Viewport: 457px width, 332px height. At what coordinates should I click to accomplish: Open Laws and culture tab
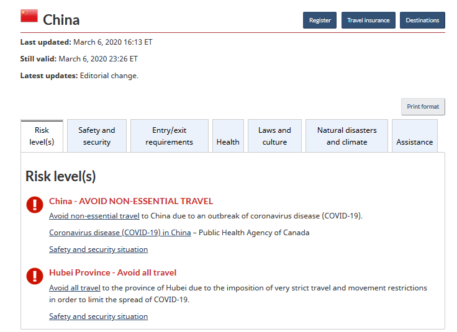click(274, 136)
